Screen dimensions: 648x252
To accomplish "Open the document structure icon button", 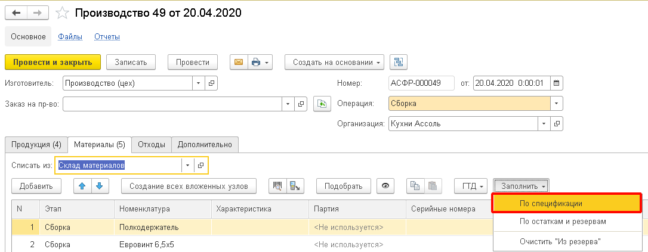I will pyautogui.click(x=398, y=62).
